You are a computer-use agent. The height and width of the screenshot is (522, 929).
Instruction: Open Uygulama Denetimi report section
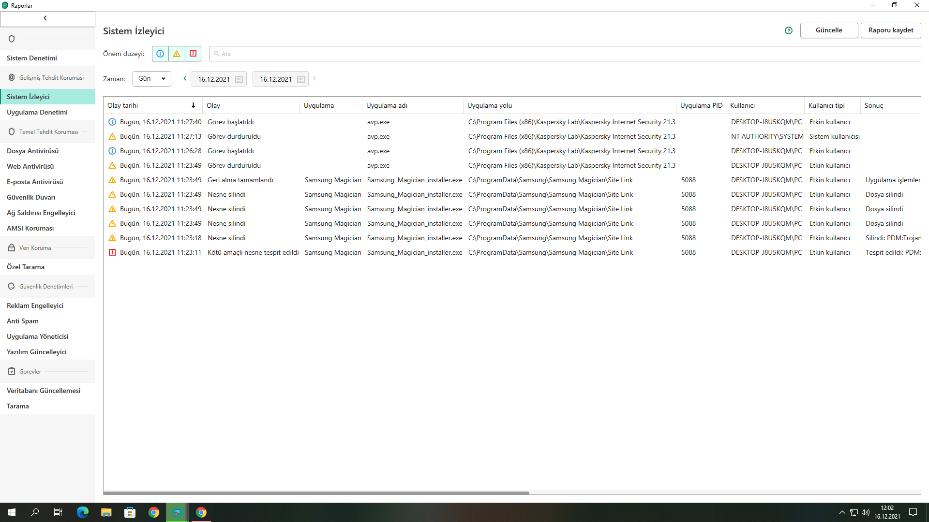pos(37,112)
